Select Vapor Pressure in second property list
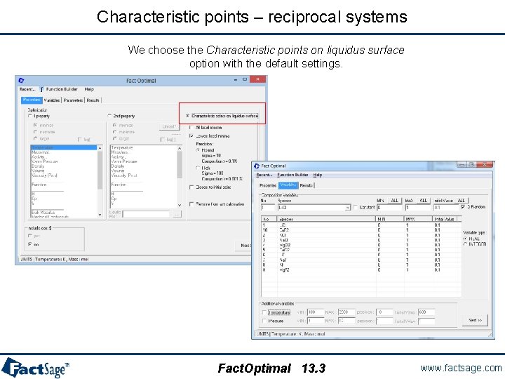The height and width of the screenshot is (379, 505). click(x=124, y=161)
